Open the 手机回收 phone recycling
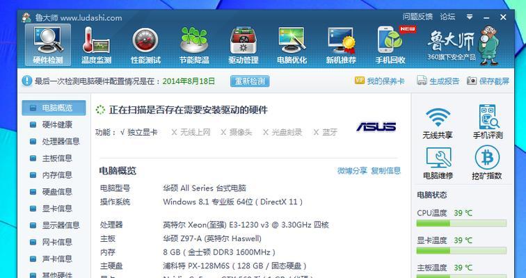Viewport: 526px width, 278px height. click(390, 45)
